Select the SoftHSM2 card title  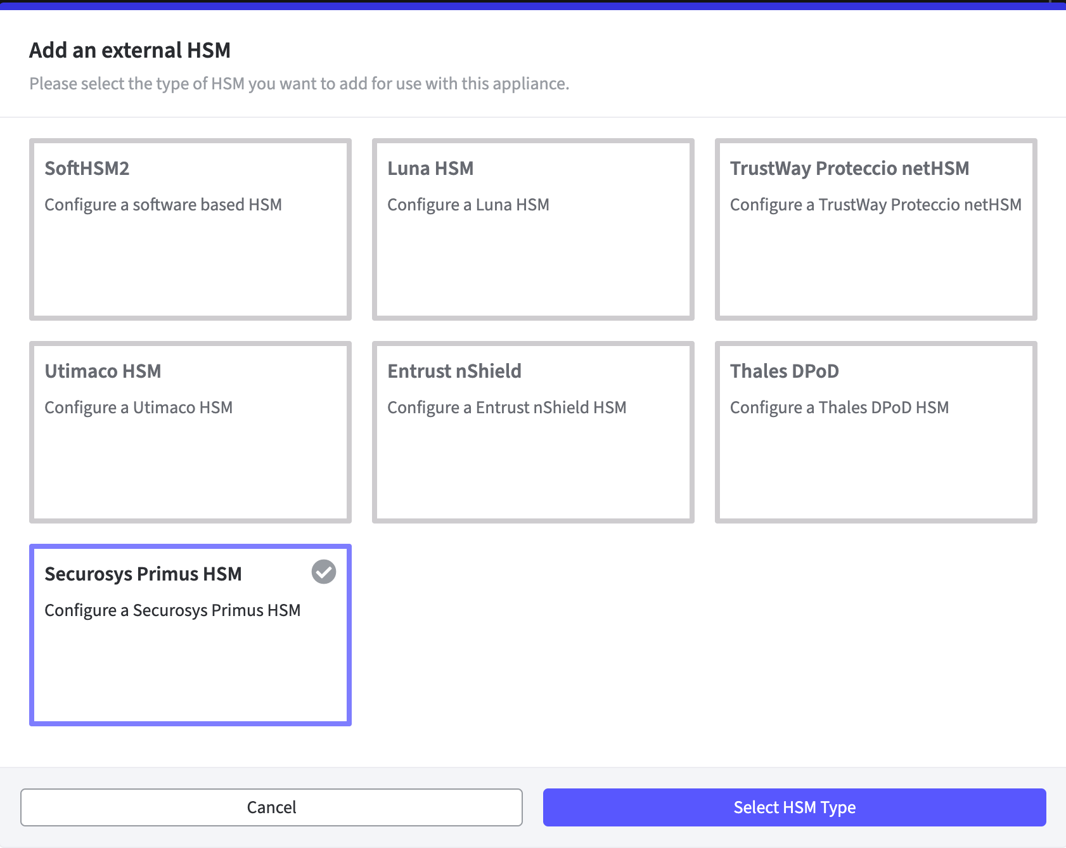click(87, 169)
